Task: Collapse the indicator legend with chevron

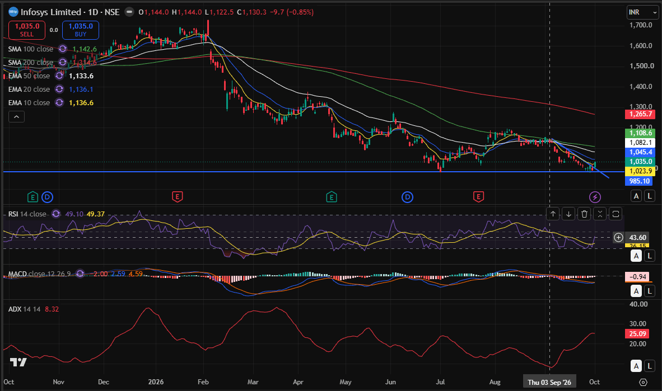Action: (16, 117)
